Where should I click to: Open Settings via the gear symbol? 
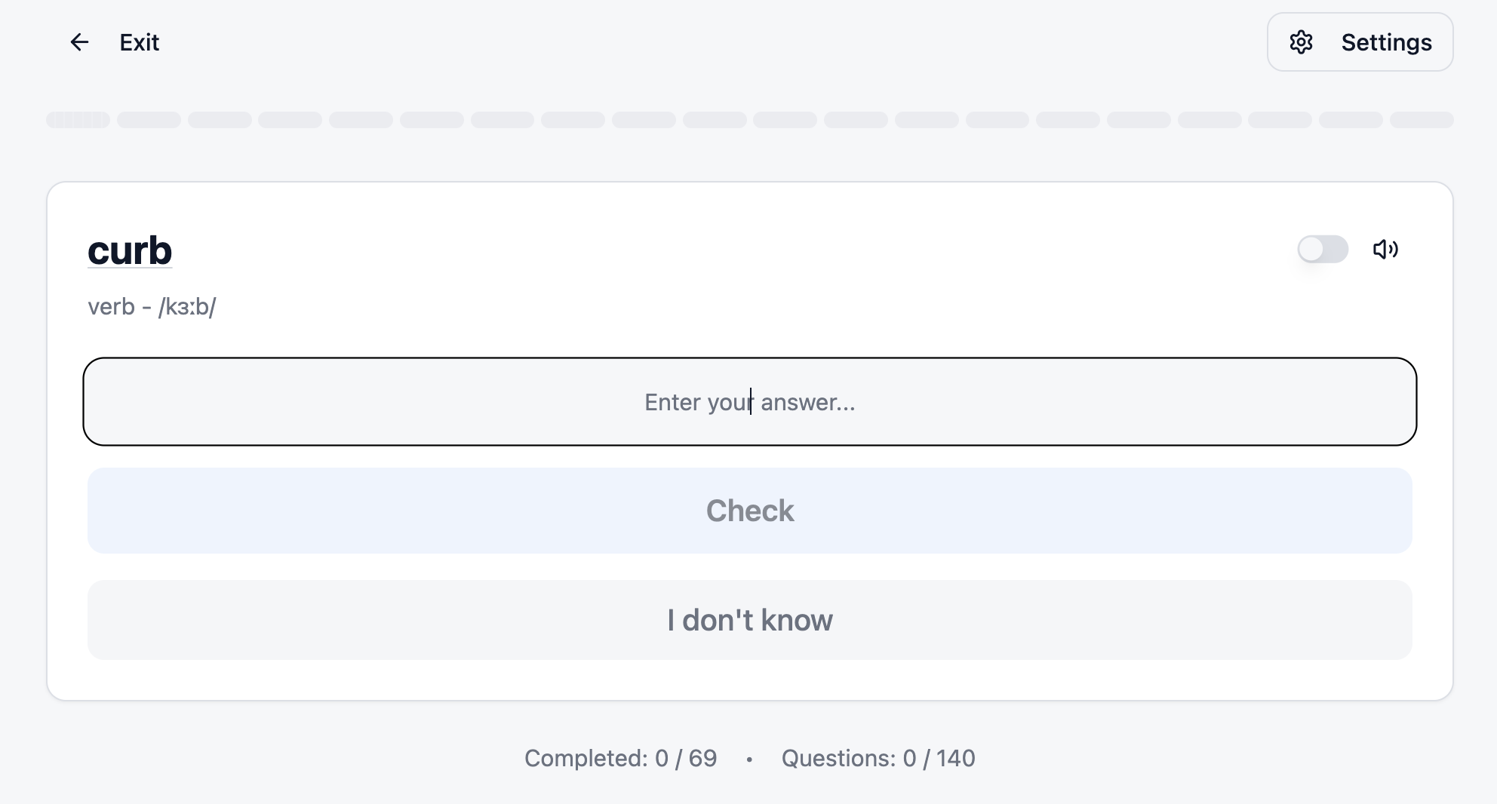point(1302,42)
